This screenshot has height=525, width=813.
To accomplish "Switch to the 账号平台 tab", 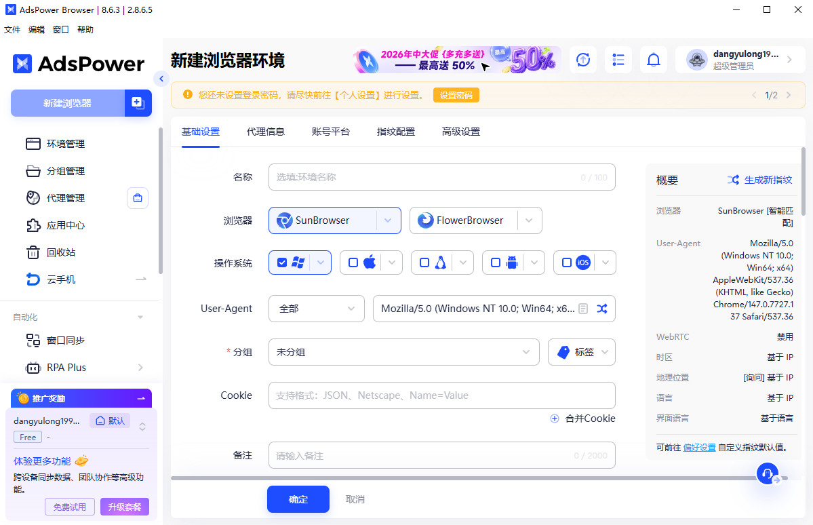I will click(x=331, y=132).
